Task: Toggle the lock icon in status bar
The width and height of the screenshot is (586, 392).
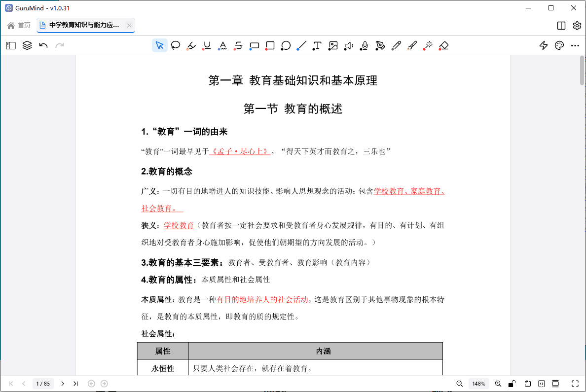Action: coord(513,384)
